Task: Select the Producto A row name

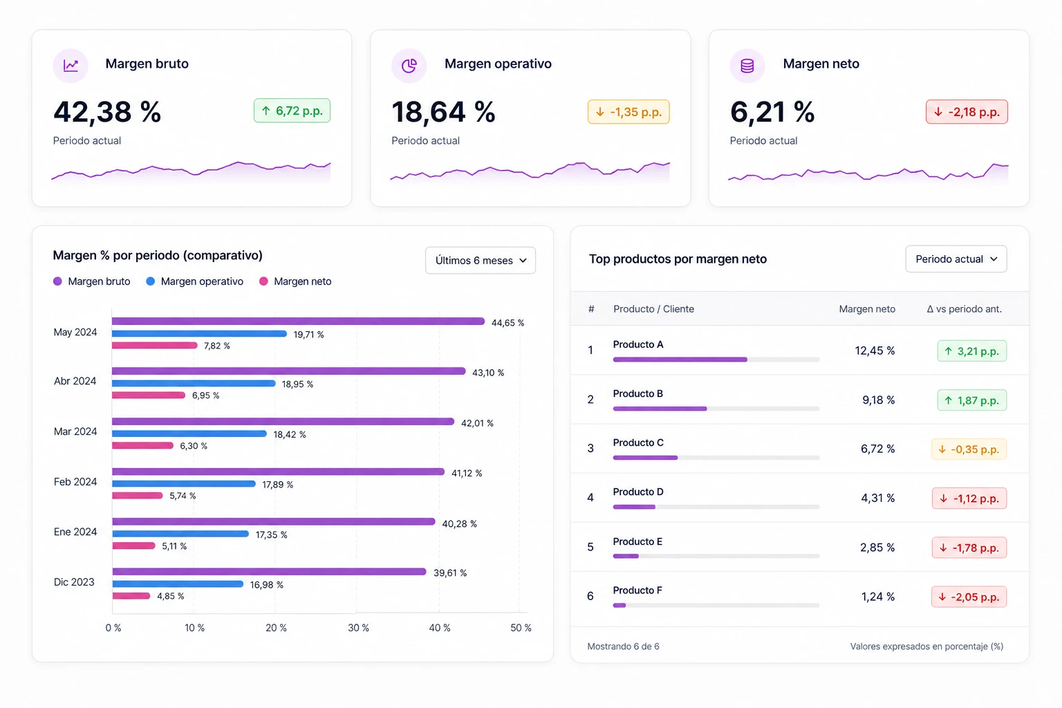Action: tap(638, 344)
